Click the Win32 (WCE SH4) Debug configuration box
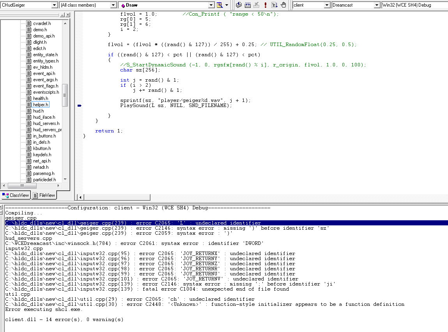Screen dimensions: 448x332 414,5
